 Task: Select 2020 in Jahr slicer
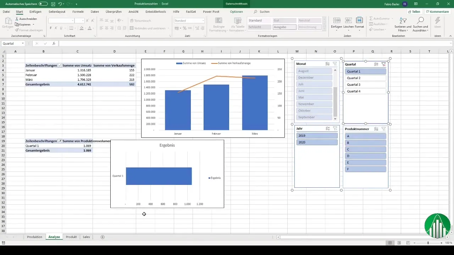tap(317, 142)
